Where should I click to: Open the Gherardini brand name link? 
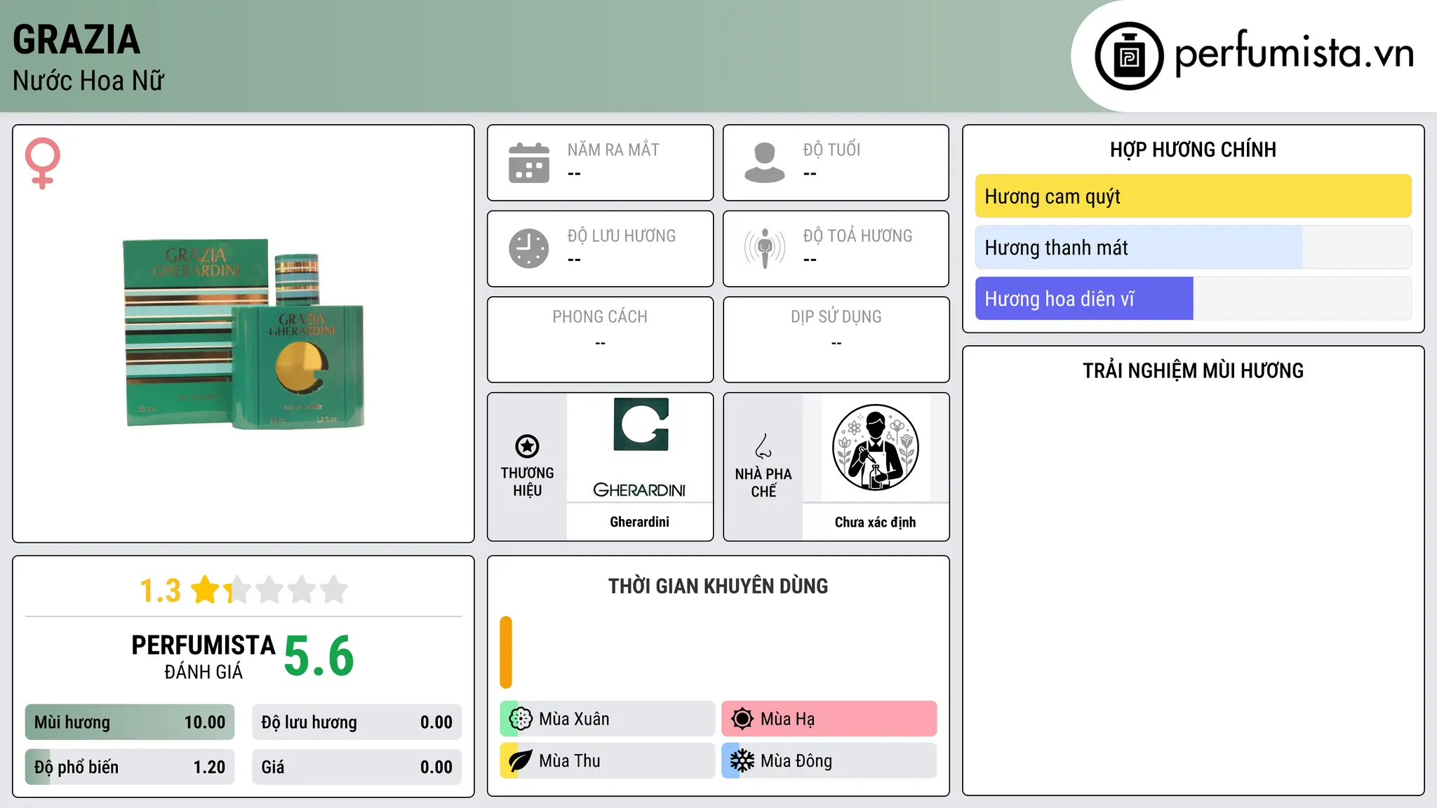coord(640,522)
